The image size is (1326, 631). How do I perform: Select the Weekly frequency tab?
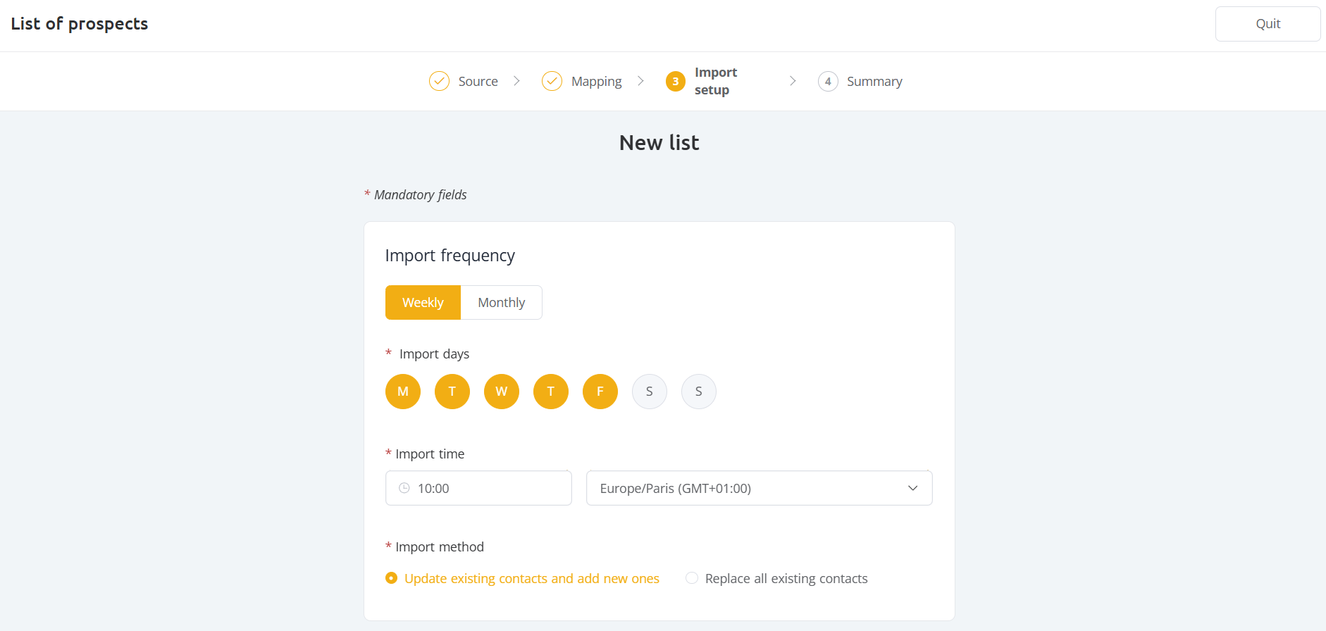pos(423,302)
